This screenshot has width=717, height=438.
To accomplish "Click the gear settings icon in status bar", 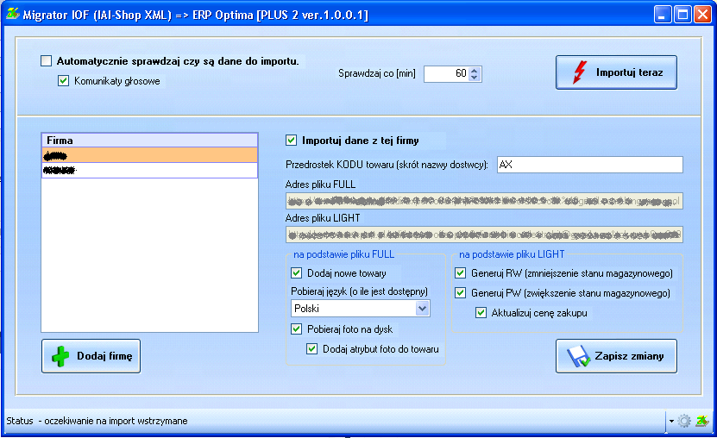I will tap(684, 421).
